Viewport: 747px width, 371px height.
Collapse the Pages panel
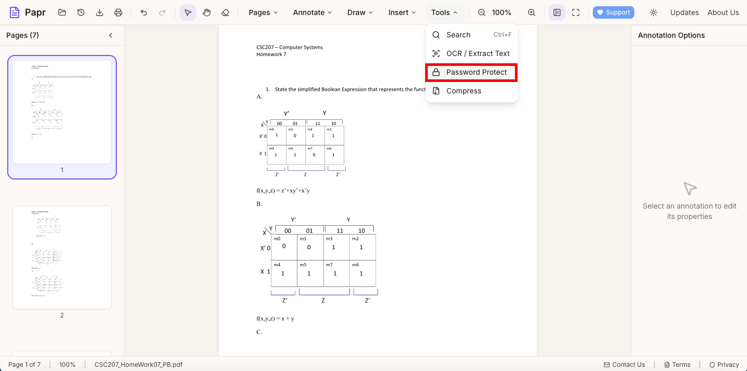110,35
